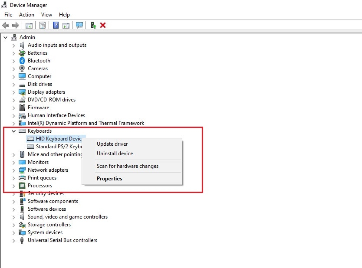
Task: Click the red X Uninstall device icon
Action: pyautogui.click(x=103, y=25)
